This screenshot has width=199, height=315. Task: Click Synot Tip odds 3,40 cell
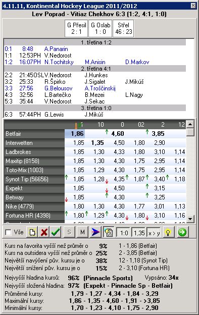click(156, 179)
